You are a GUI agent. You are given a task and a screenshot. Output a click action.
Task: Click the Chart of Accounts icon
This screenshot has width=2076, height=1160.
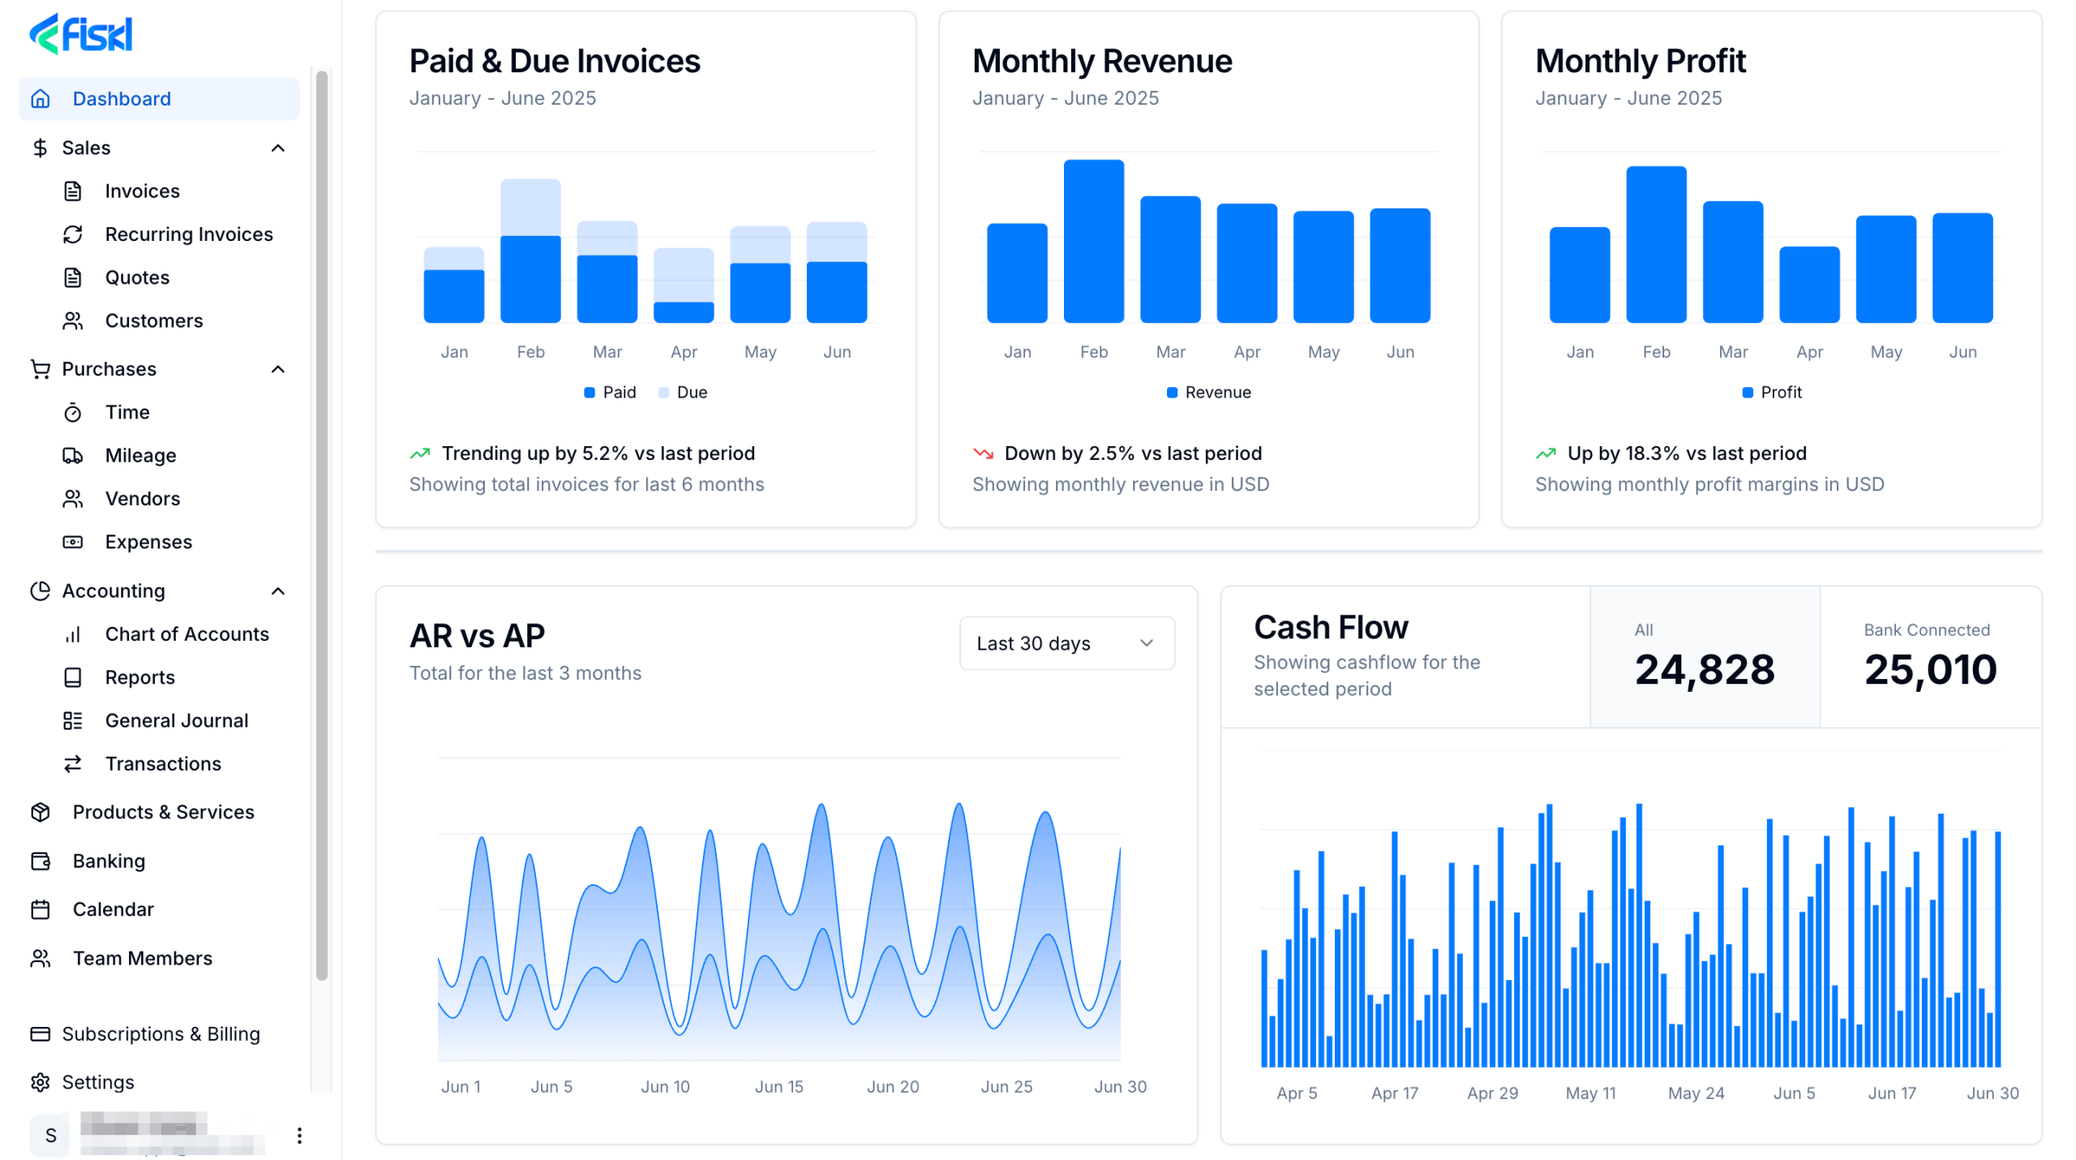73,634
